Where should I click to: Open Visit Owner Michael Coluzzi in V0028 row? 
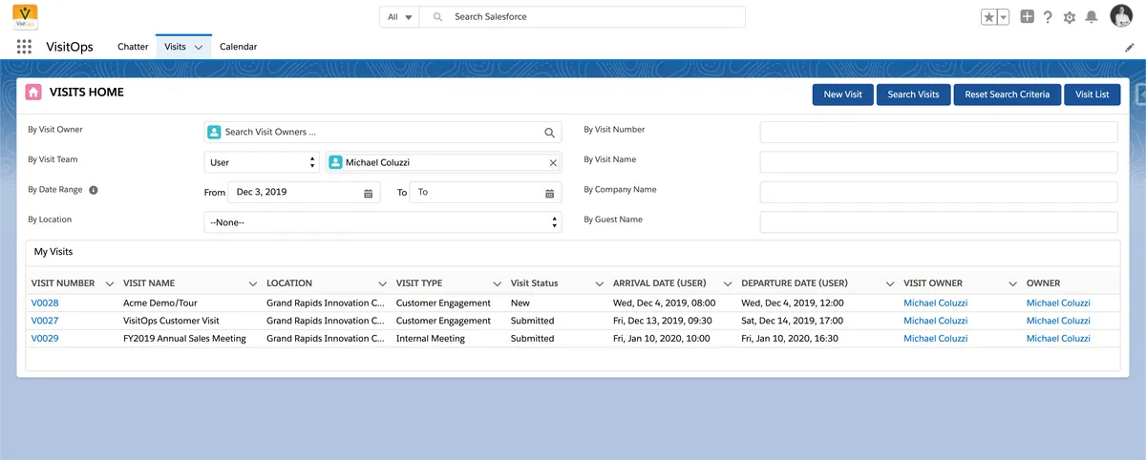936,303
